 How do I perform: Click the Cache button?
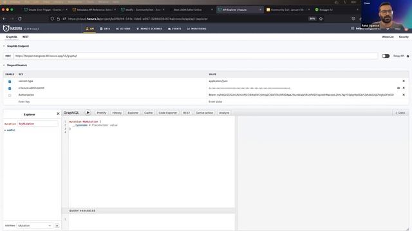(x=149, y=113)
